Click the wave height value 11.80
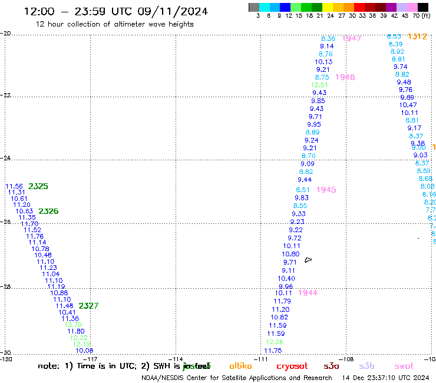The height and width of the screenshot is (383, 436). click(x=76, y=332)
